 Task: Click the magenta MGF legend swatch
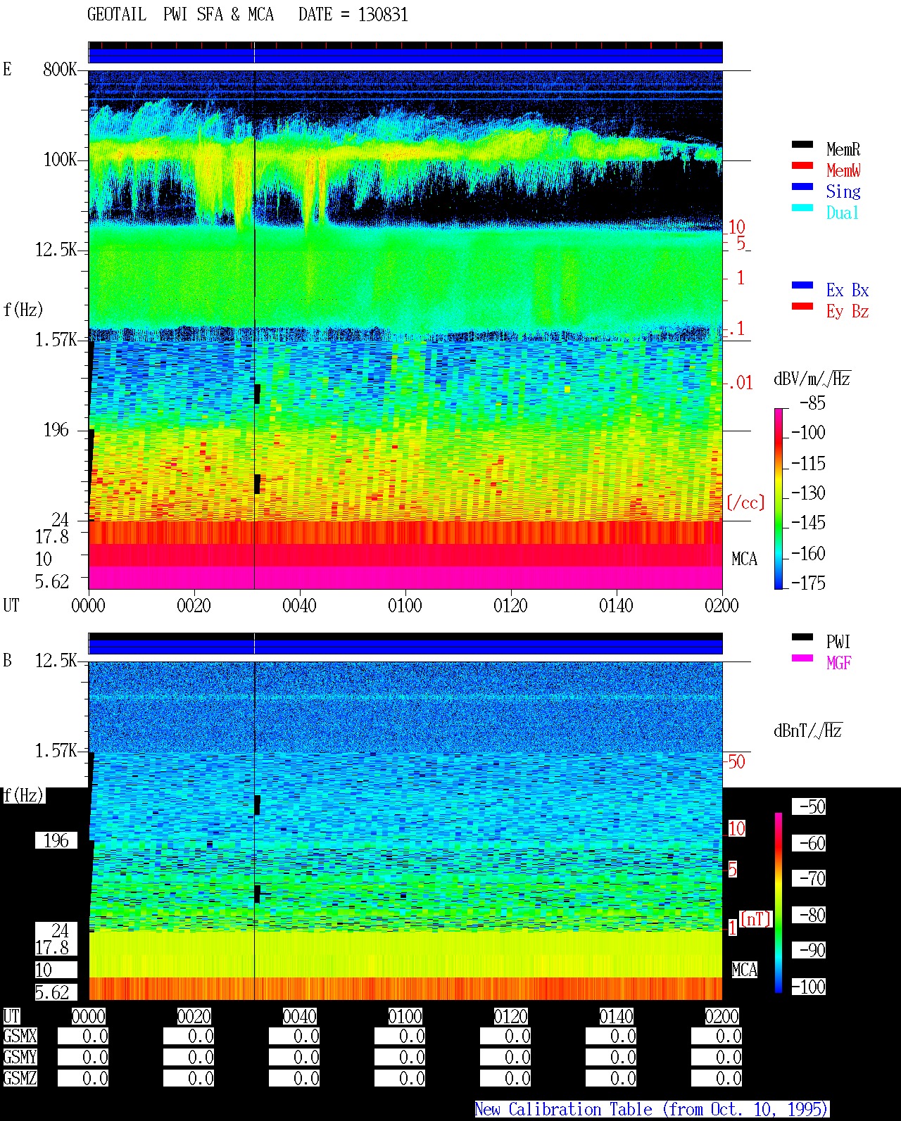(802, 659)
